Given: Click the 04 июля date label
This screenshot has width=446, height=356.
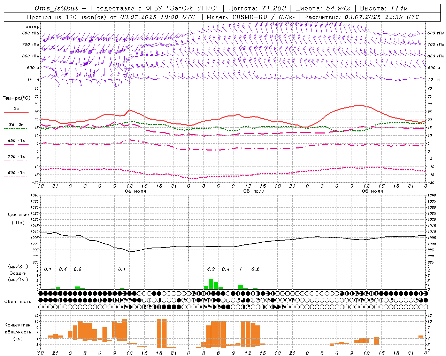Looking at the screenshot, I should point(136,191).
